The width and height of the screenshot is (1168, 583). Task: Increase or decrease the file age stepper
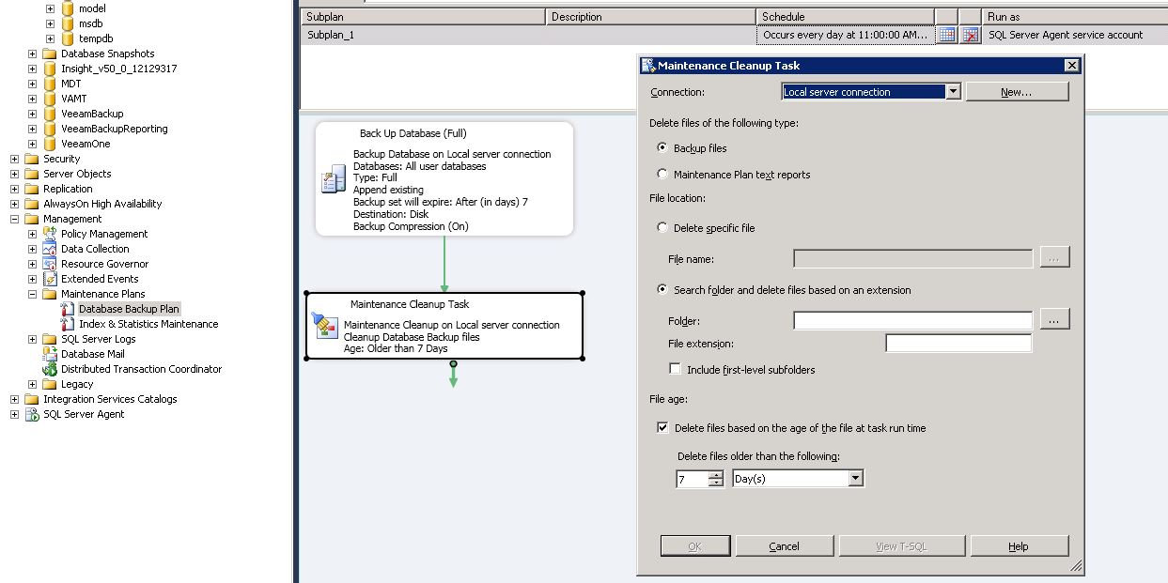coord(716,479)
